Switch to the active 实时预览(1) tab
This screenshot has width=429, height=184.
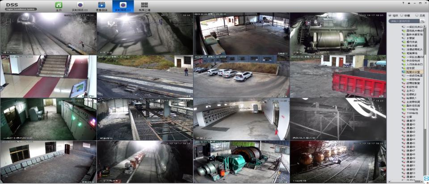pyautogui.click(x=123, y=6)
